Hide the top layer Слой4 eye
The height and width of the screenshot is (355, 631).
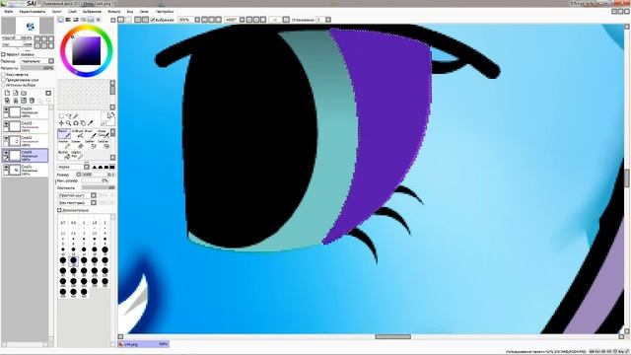coord(6,109)
